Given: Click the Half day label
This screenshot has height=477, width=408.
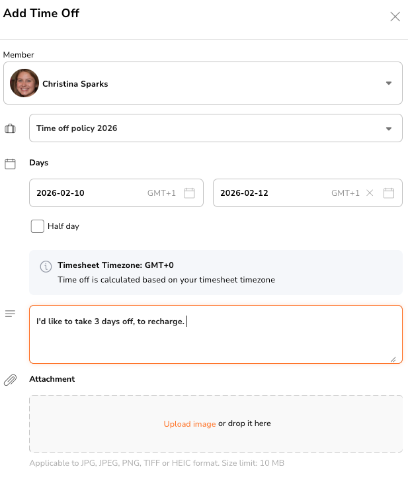Looking at the screenshot, I should (63, 226).
